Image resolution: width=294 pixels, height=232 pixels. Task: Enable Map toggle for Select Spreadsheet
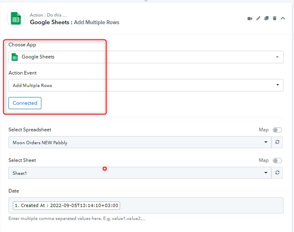277,130
